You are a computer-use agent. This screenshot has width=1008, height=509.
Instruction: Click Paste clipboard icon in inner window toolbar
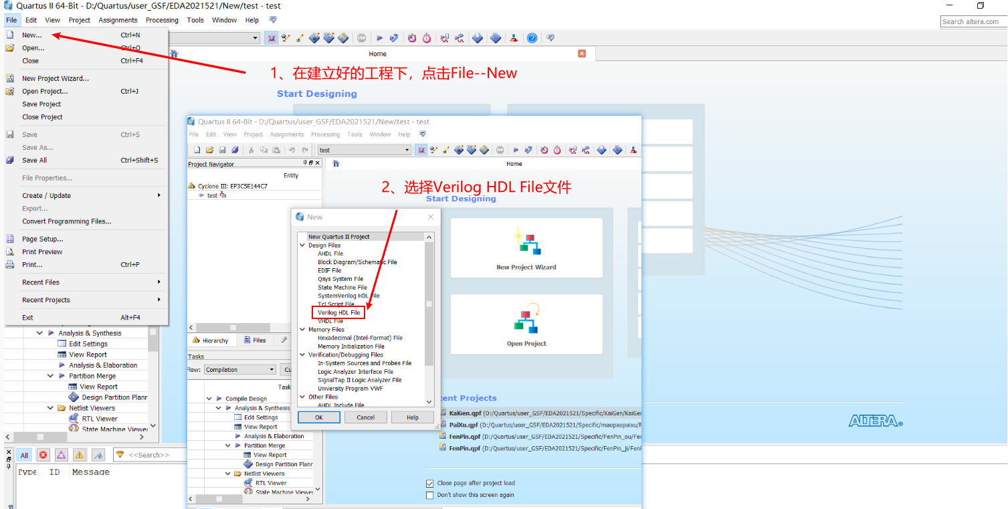click(x=276, y=150)
